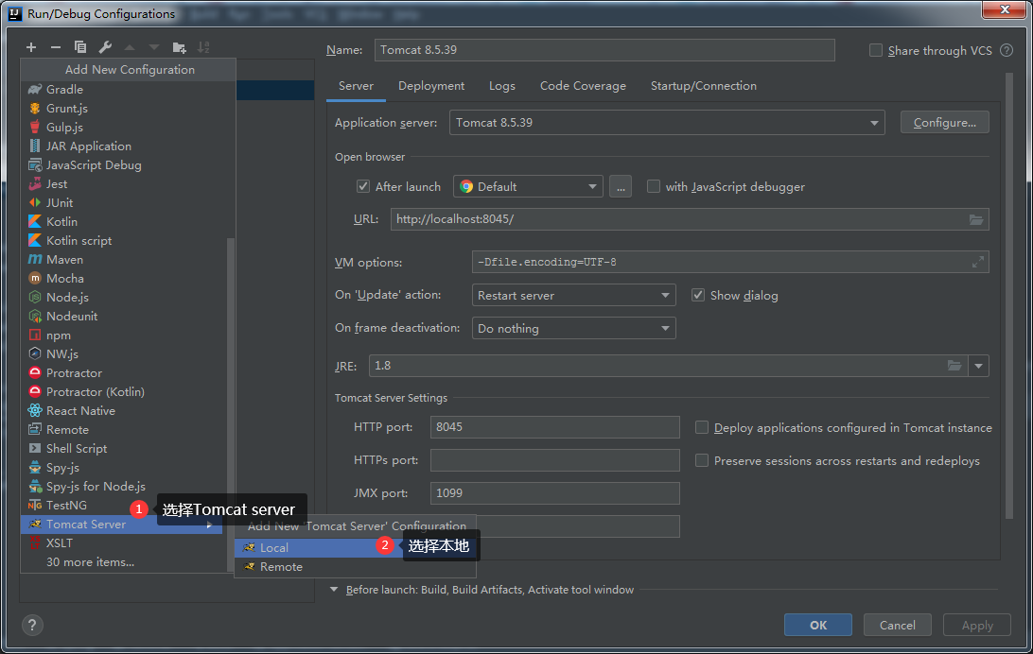Enable Share through VCS checkbox
The height and width of the screenshot is (654, 1033).
point(876,50)
